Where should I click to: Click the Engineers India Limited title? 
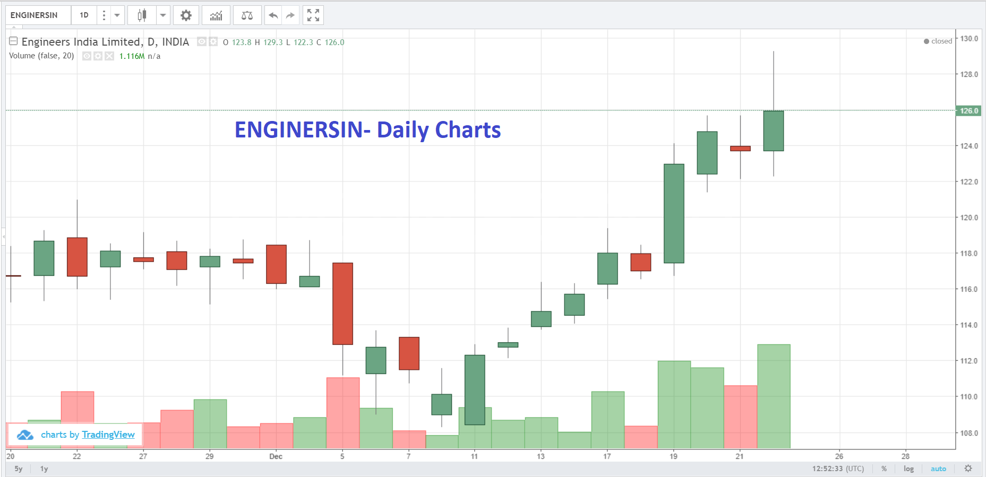click(x=105, y=42)
